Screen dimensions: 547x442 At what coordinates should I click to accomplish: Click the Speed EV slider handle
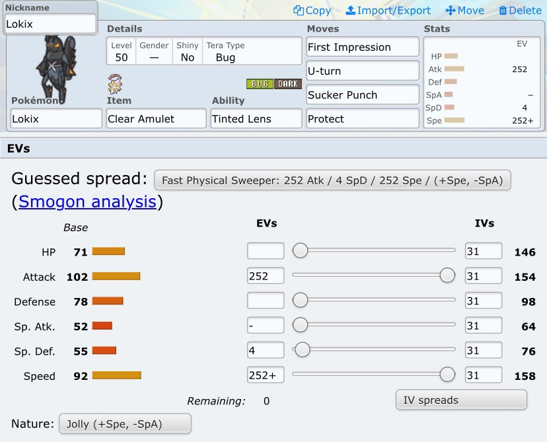447,374
